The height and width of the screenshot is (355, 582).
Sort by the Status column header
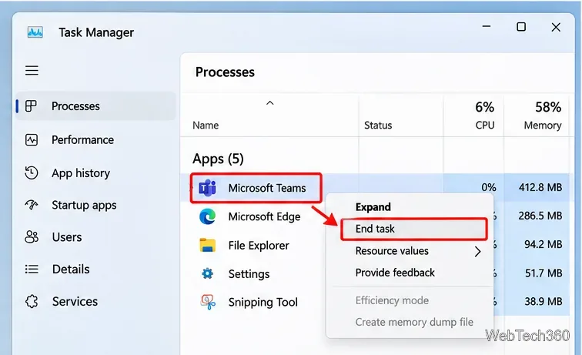[378, 126]
